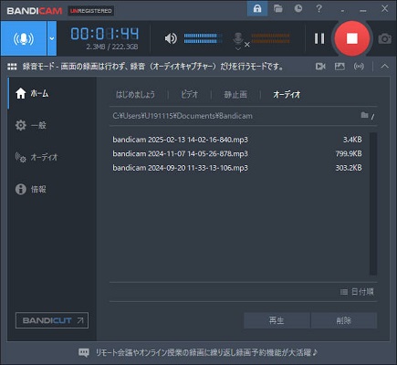The image size is (397, 365).
Task: Click the UNREGISTERED badge
Action: 91,11
